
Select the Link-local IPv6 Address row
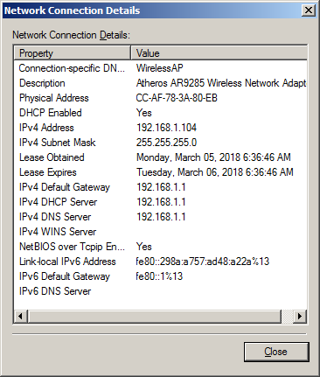click(x=160, y=262)
